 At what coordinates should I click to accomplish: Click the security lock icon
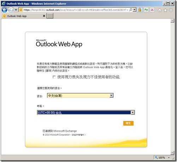point(140,10)
